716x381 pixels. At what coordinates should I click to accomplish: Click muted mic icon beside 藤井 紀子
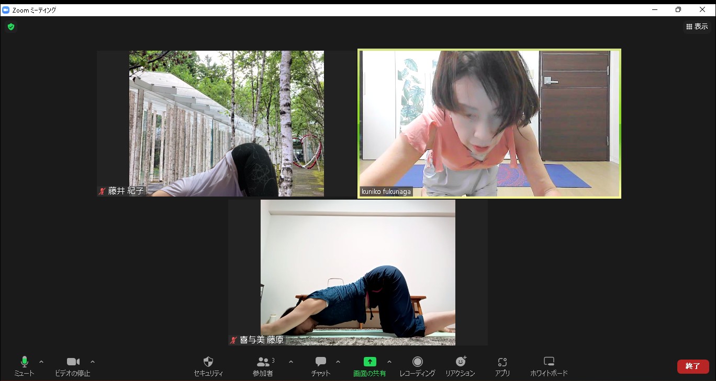point(102,191)
